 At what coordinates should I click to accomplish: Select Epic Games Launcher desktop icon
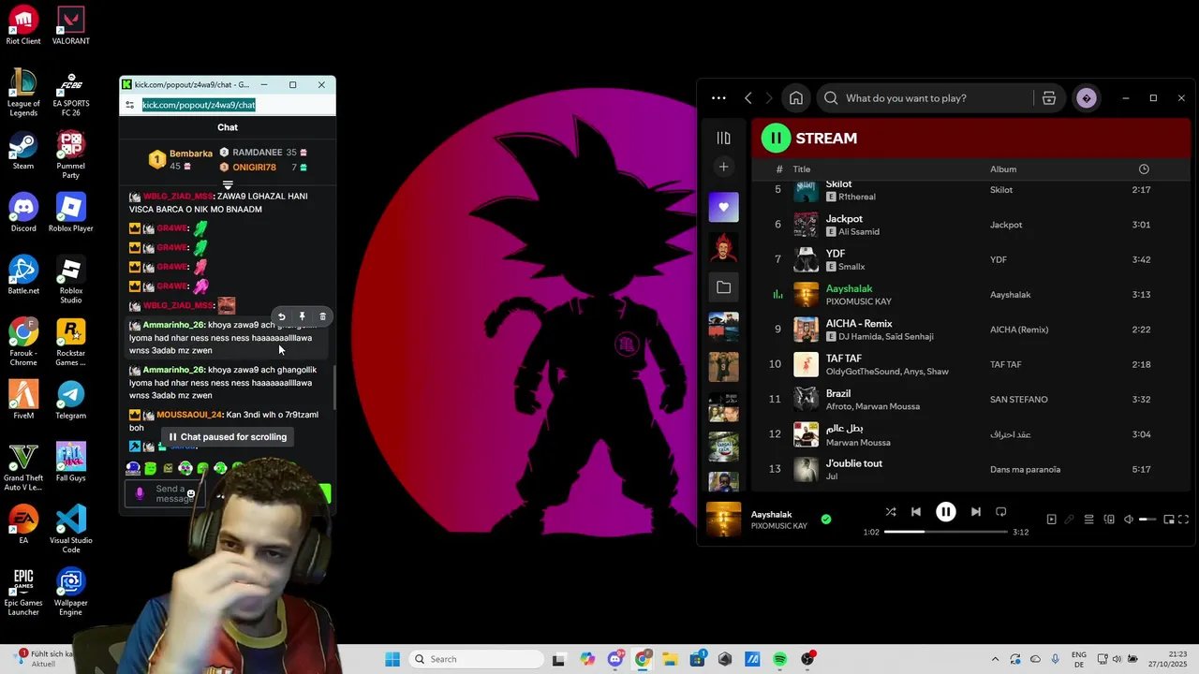pyautogui.click(x=23, y=592)
